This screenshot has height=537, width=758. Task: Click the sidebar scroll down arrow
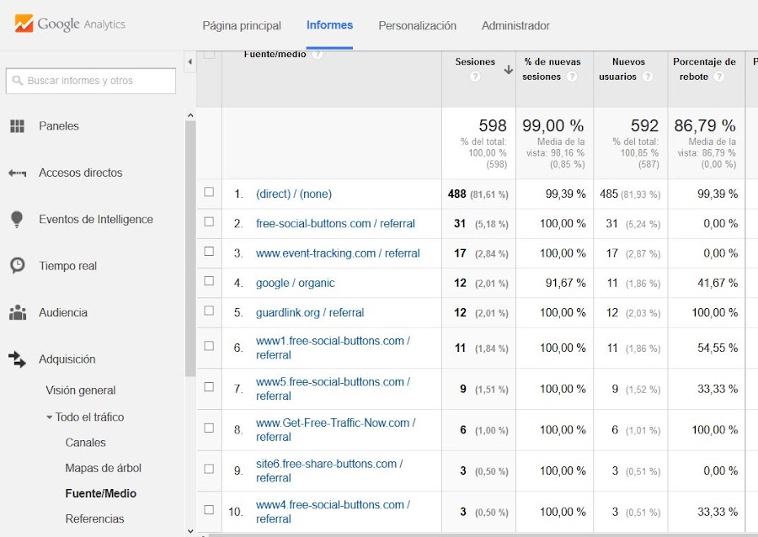pyautogui.click(x=190, y=531)
